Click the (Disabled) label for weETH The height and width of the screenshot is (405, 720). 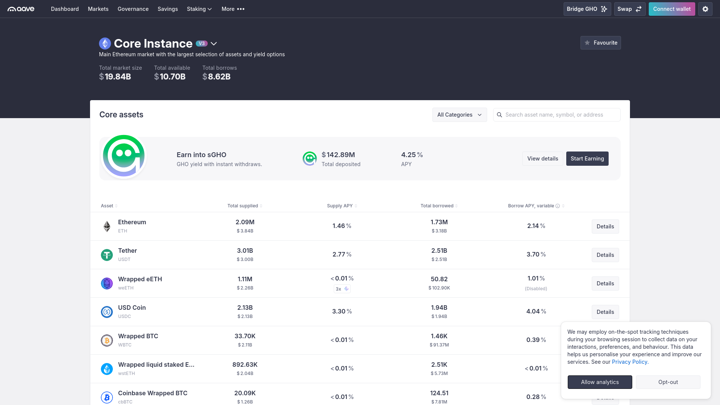[x=536, y=289]
